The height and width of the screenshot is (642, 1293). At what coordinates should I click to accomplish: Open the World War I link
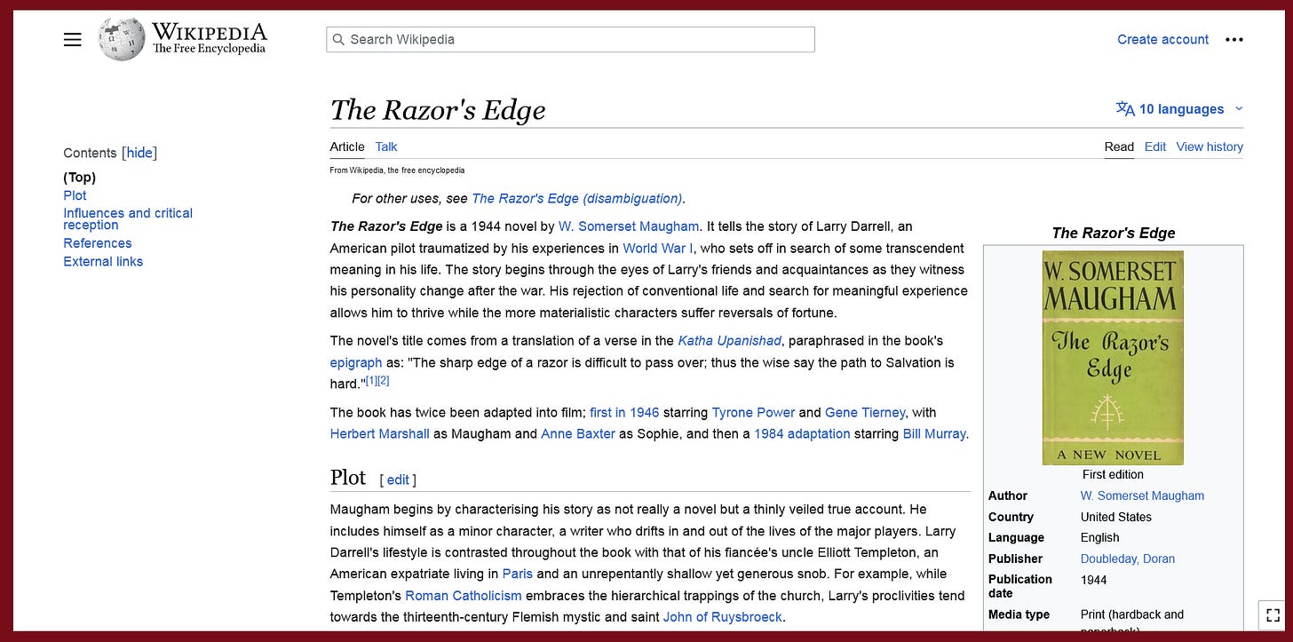coord(658,248)
